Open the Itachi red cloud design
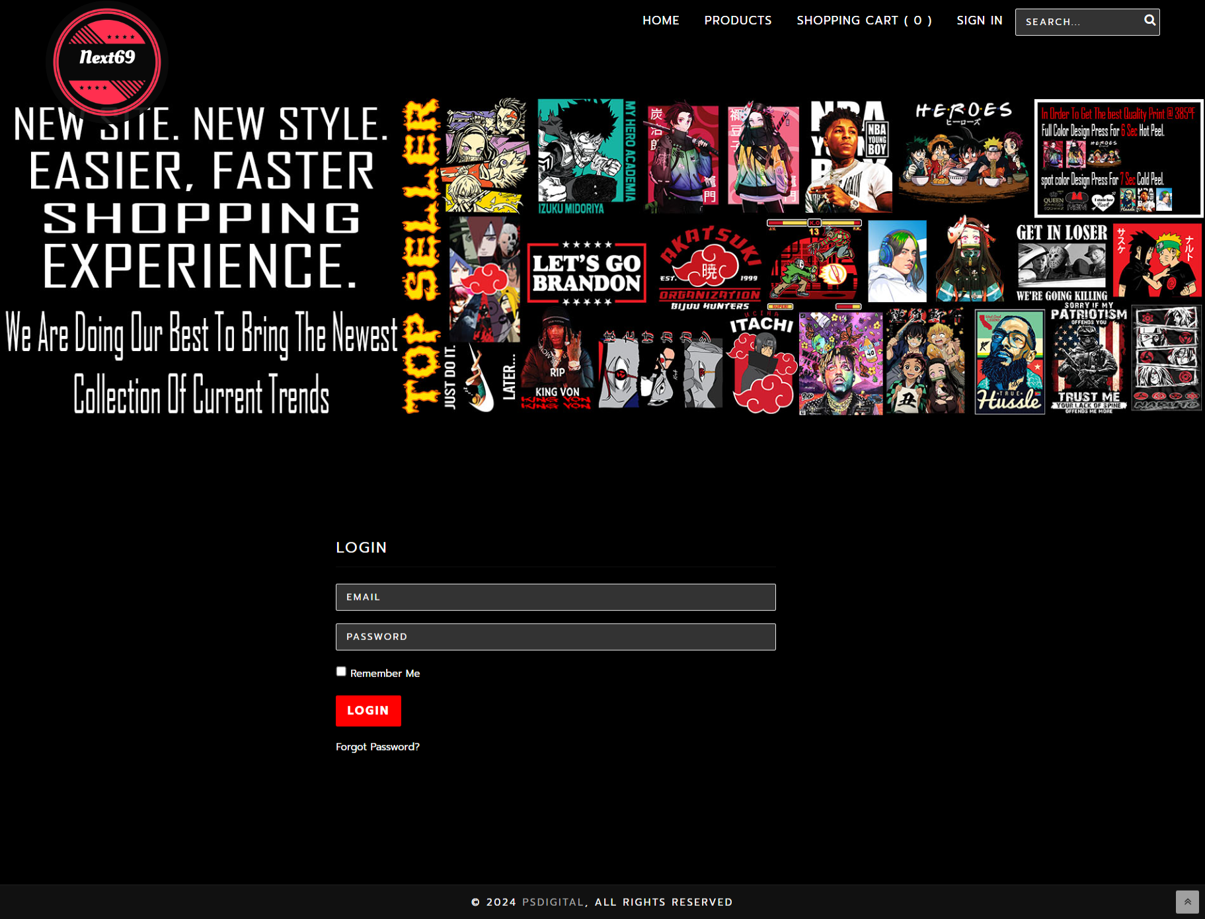 (761, 364)
